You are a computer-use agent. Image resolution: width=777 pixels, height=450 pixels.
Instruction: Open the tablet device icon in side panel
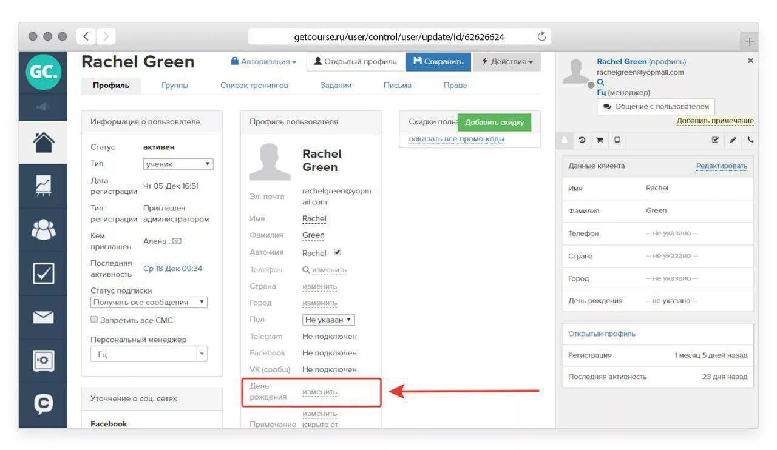pos(617,139)
